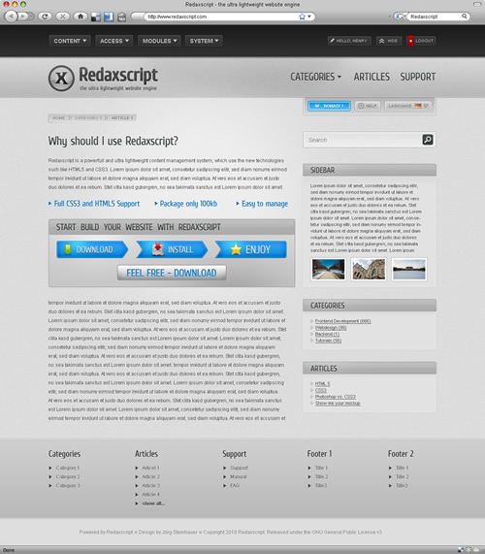This screenshot has height=554, width=485.
Task: Click the blue DOWNLOAD arrow button
Action: [x=92, y=249]
